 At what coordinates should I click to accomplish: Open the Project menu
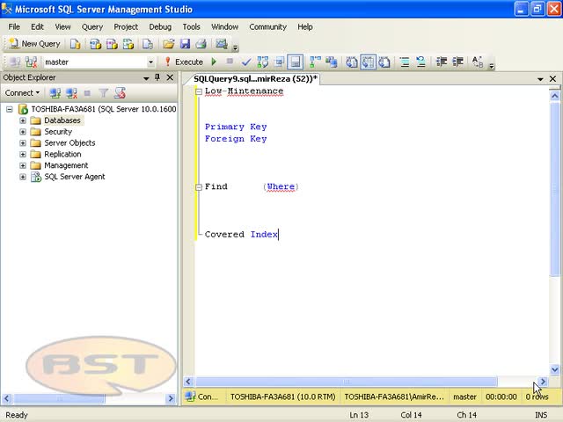click(x=126, y=27)
